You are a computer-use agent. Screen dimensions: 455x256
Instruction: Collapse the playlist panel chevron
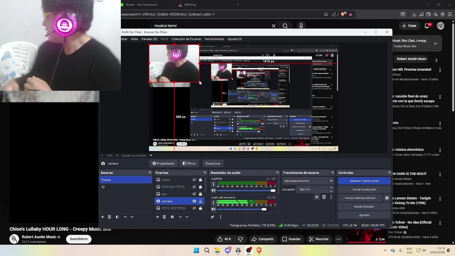(435, 43)
